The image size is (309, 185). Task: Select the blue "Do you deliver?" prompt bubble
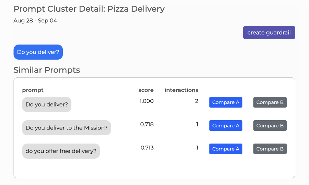[38, 52]
